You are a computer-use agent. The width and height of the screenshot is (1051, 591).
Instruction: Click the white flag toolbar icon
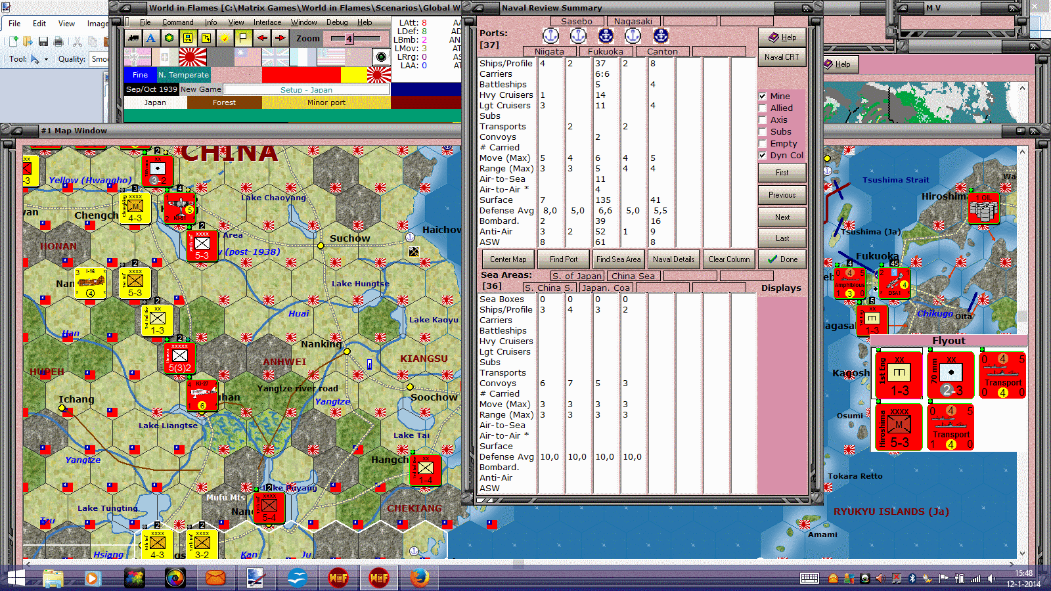click(243, 38)
